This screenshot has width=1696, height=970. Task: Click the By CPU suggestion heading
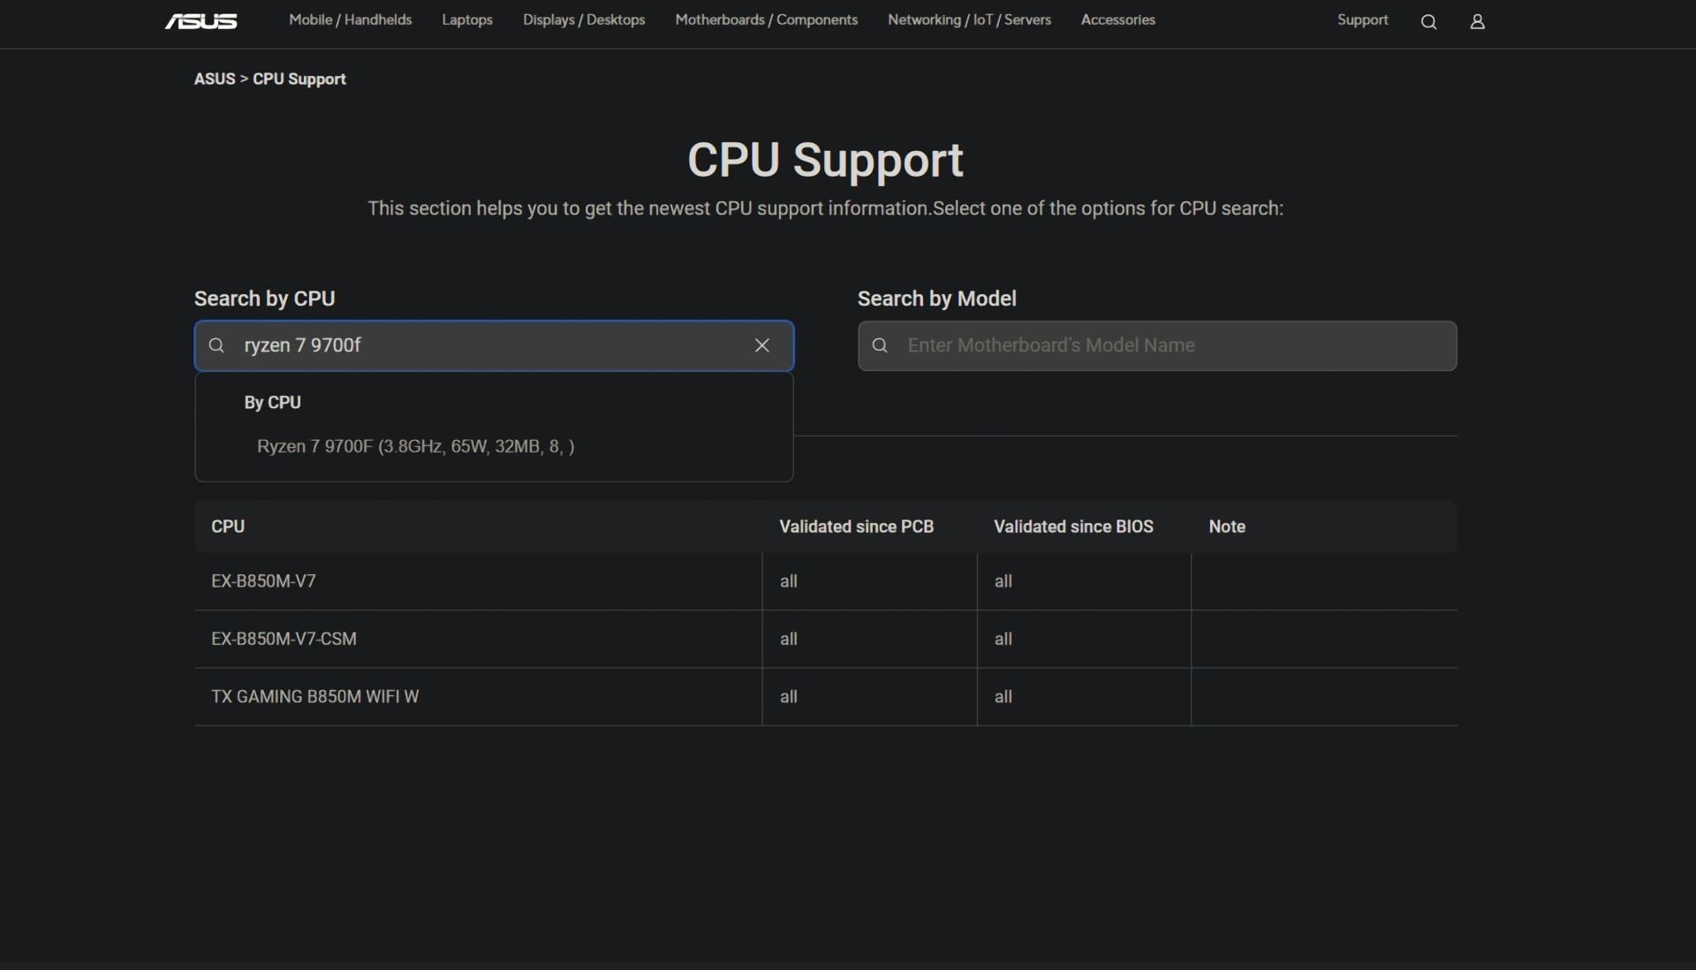click(272, 402)
